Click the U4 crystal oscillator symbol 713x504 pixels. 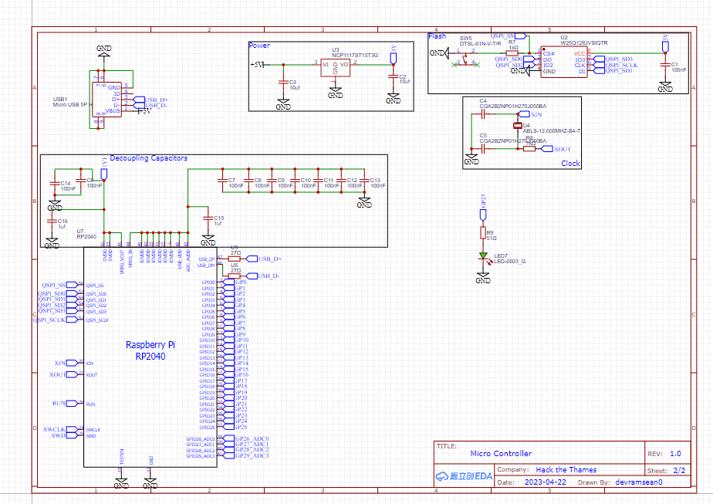[518, 126]
